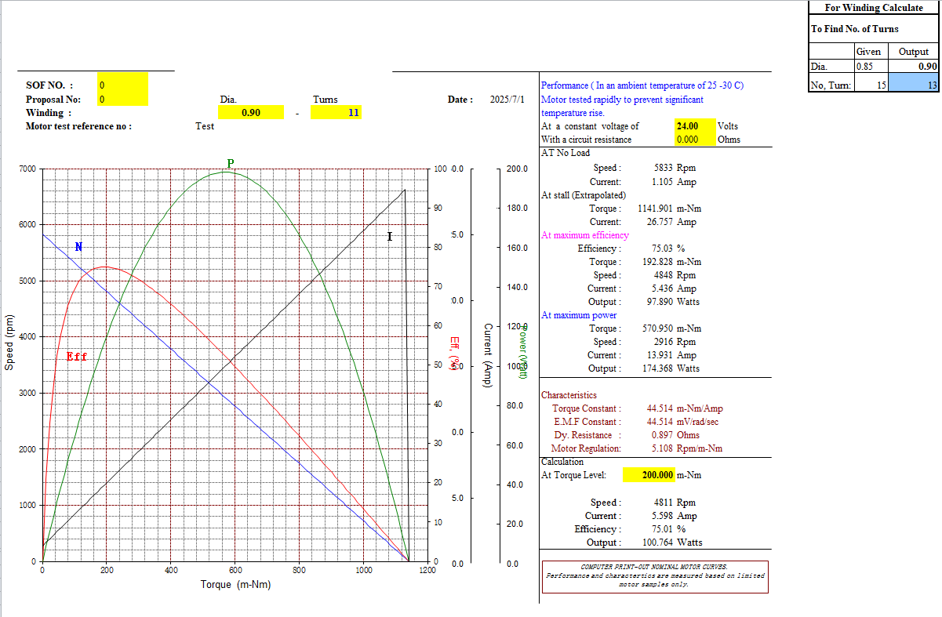
Task: Click the red 'Eff' curve label
Action: (x=77, y=357)
